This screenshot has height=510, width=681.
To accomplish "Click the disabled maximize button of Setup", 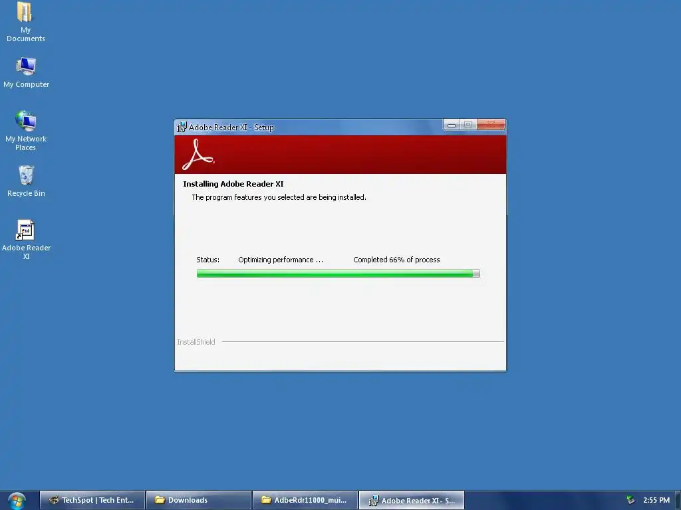I will pyautogui.click(x=468, y=124).
